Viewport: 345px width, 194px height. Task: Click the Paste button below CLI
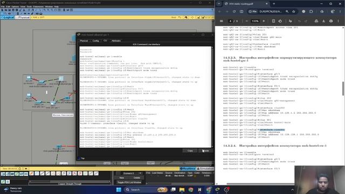point(205,151)
